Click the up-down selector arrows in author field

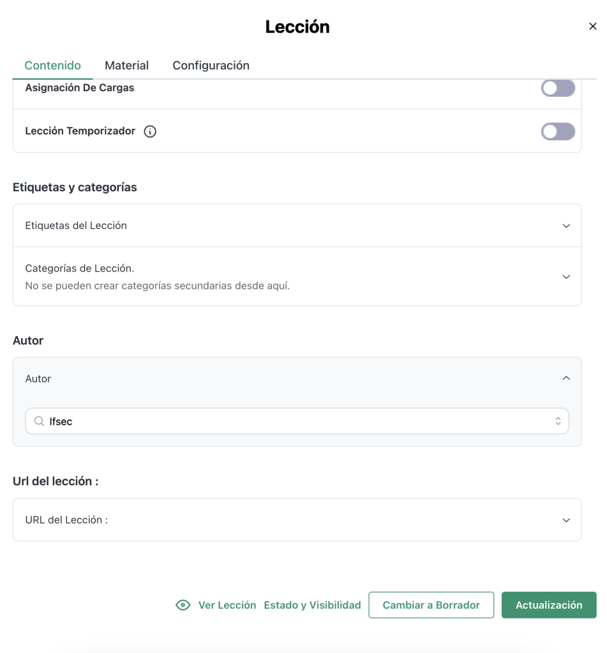point(558,421)
